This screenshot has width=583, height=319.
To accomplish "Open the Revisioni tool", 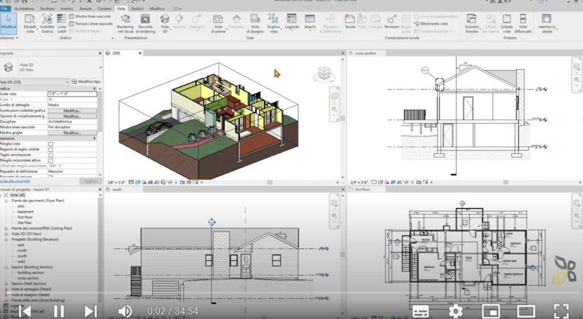I will point(392,22).
